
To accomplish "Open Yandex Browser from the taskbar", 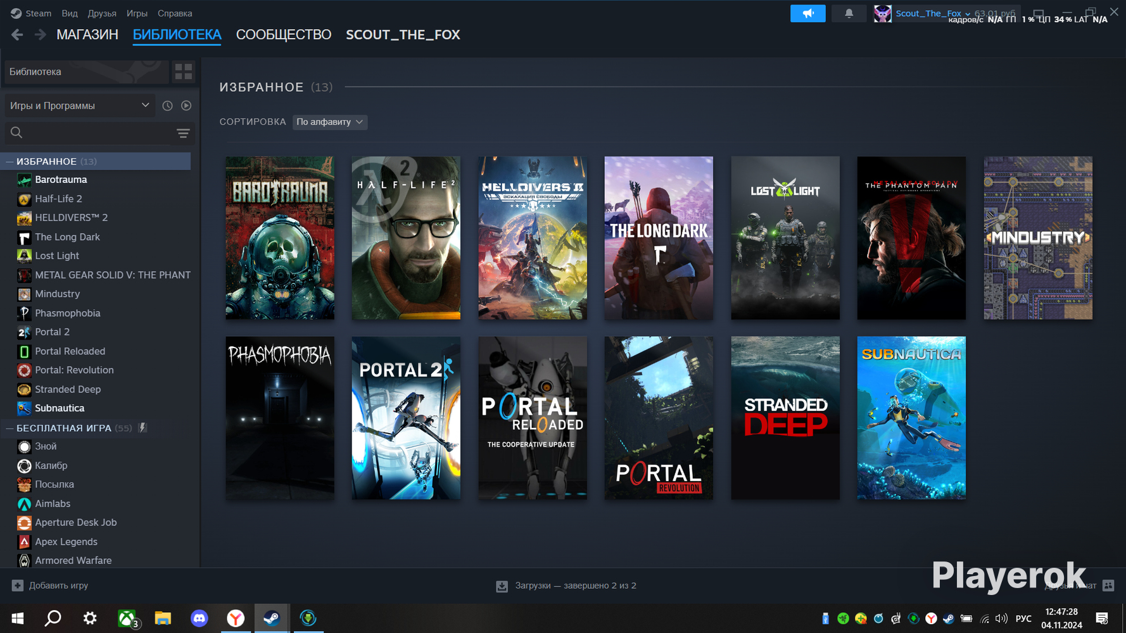I will (x=236, y=618).
